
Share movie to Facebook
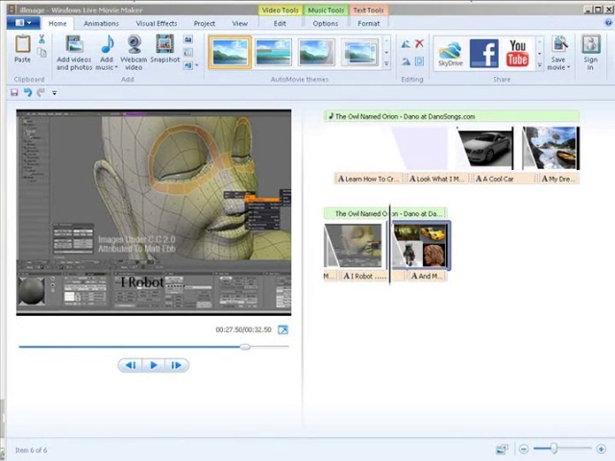pos(484,54)
